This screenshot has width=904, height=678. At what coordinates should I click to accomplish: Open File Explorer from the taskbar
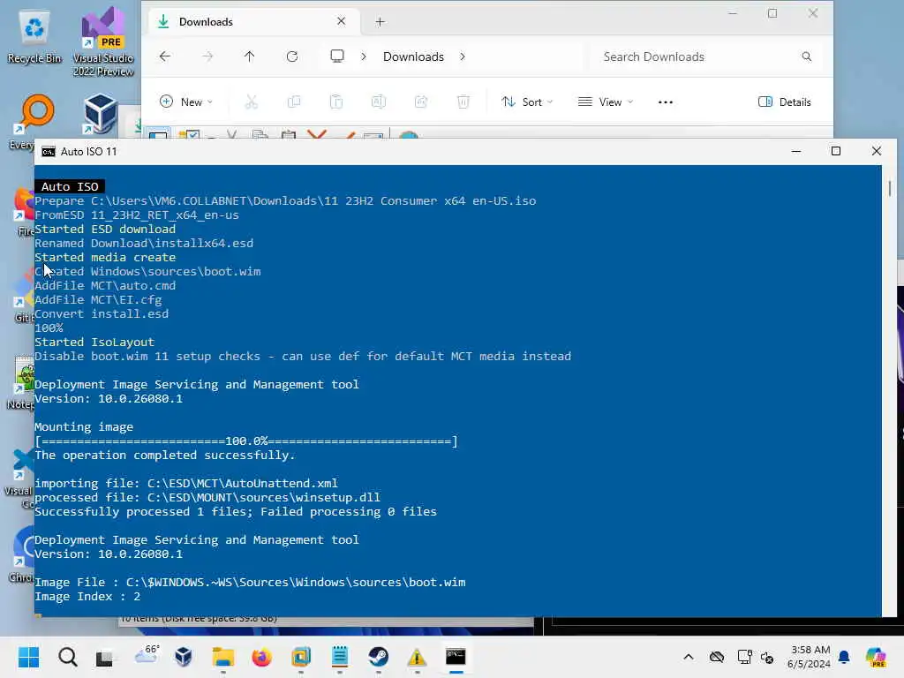(x=222, y=657)
